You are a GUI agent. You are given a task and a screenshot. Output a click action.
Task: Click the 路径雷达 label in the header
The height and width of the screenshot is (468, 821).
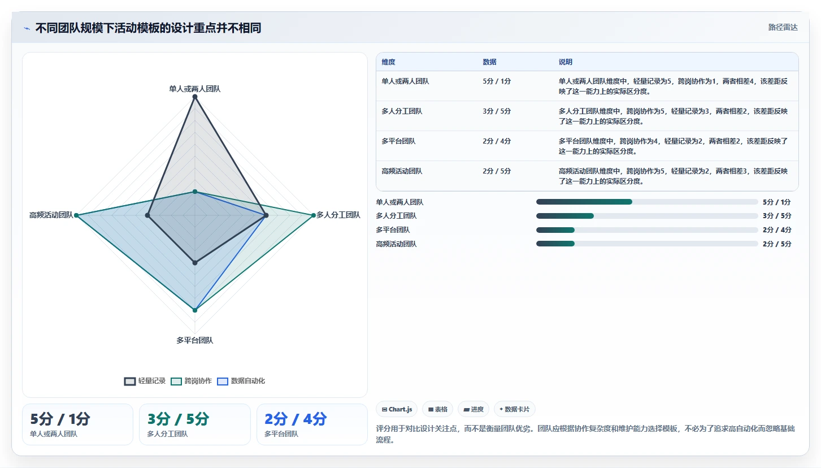point(783,27)
